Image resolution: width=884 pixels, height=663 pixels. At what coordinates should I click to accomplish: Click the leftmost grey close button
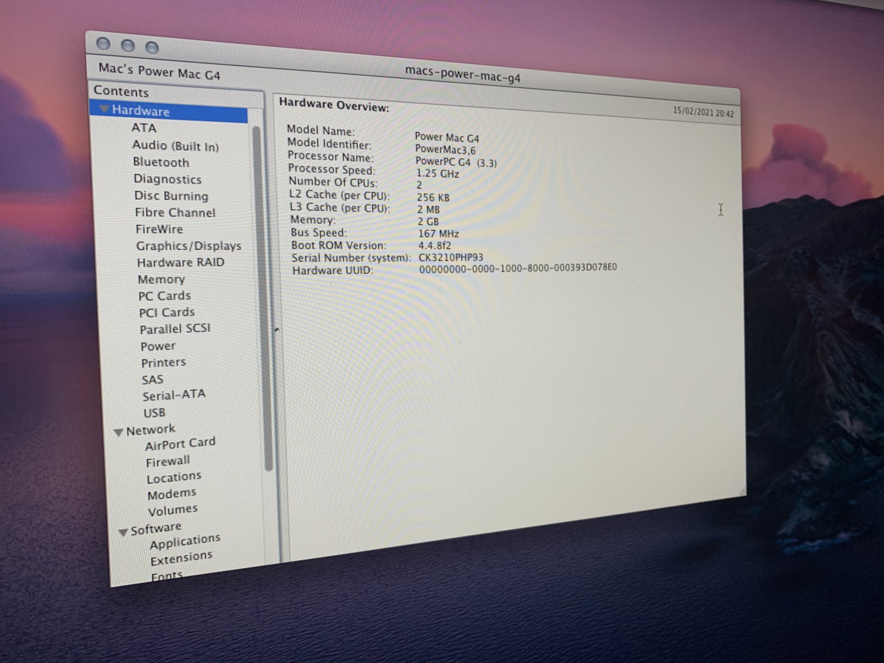point(103,43)
